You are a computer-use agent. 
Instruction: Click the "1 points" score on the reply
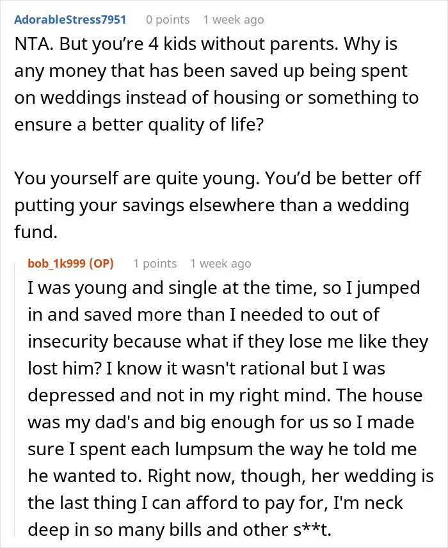click(x=155, y=263)
